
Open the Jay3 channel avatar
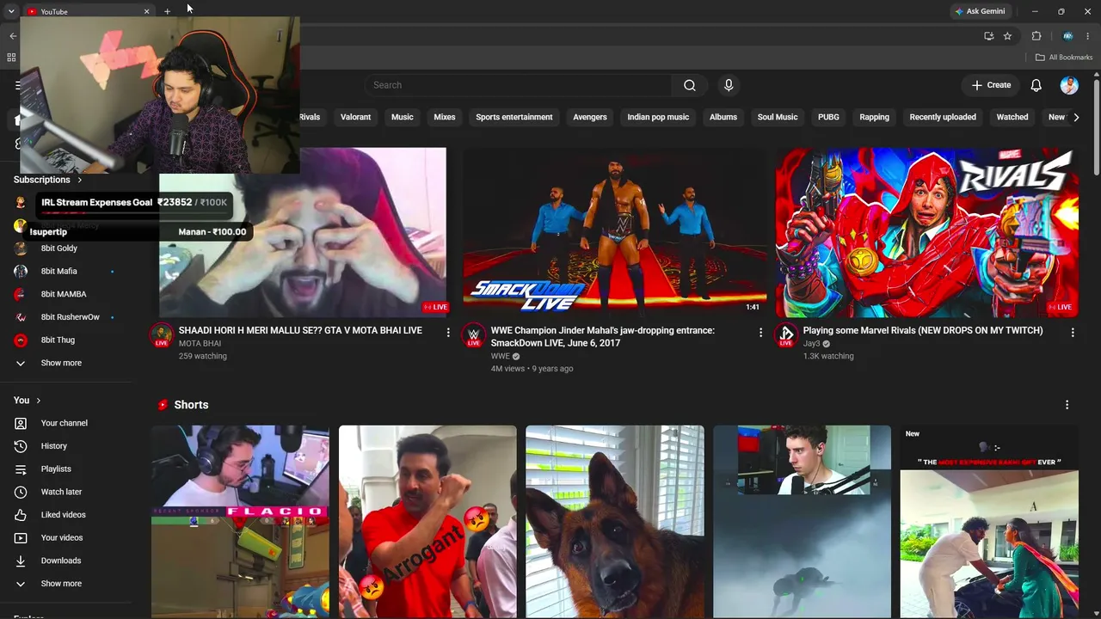click(x=785, y=335)
